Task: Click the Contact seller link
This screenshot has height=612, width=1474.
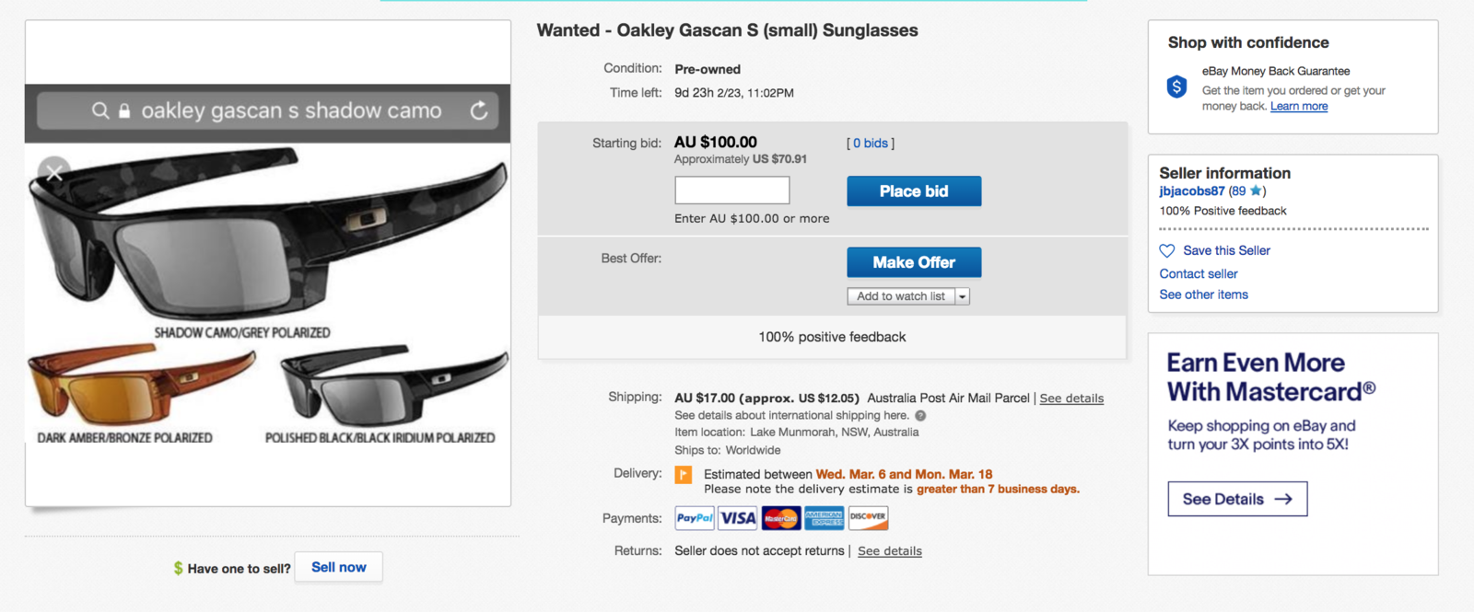Action: point(1199,273)
